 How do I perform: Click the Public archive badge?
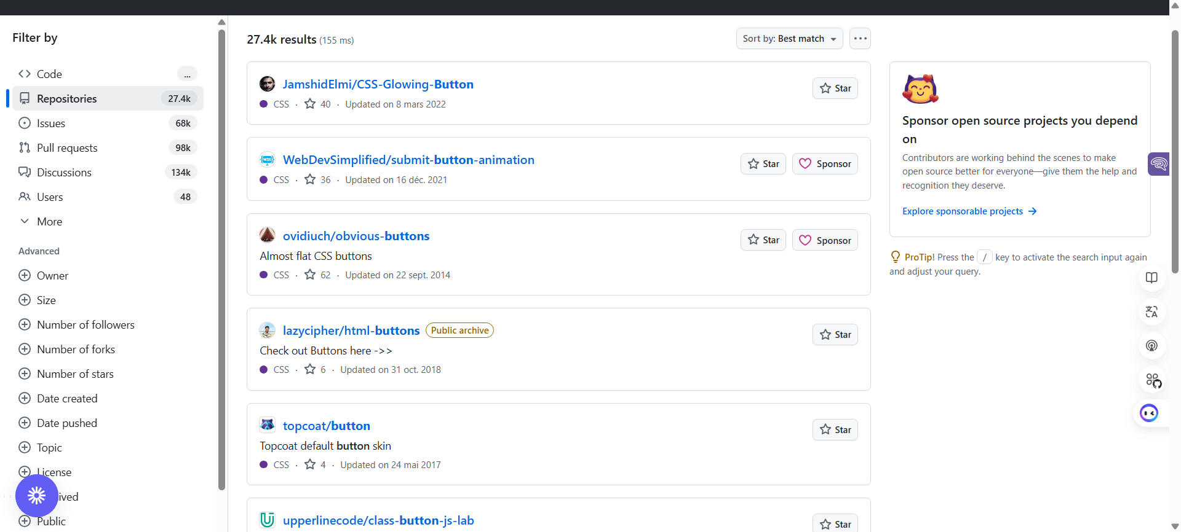[459, 331]
